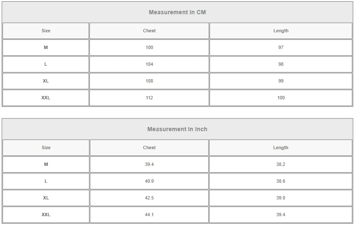Select the length value 98
The height and width of the screenshot is (225, 354).
(x=281, y=64)
